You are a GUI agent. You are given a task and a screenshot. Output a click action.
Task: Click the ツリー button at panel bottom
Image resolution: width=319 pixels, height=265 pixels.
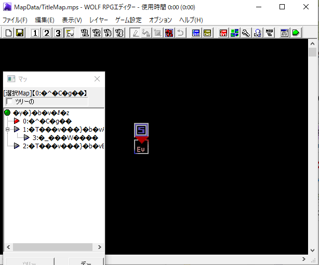pyautogui.click(x=30, y=262)
